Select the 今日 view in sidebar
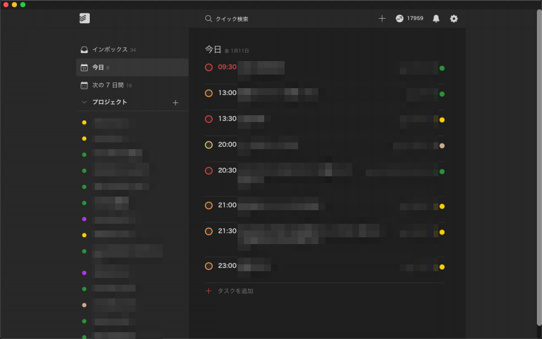The height and width of the screenshot is (339, 542). pos(98,68)
